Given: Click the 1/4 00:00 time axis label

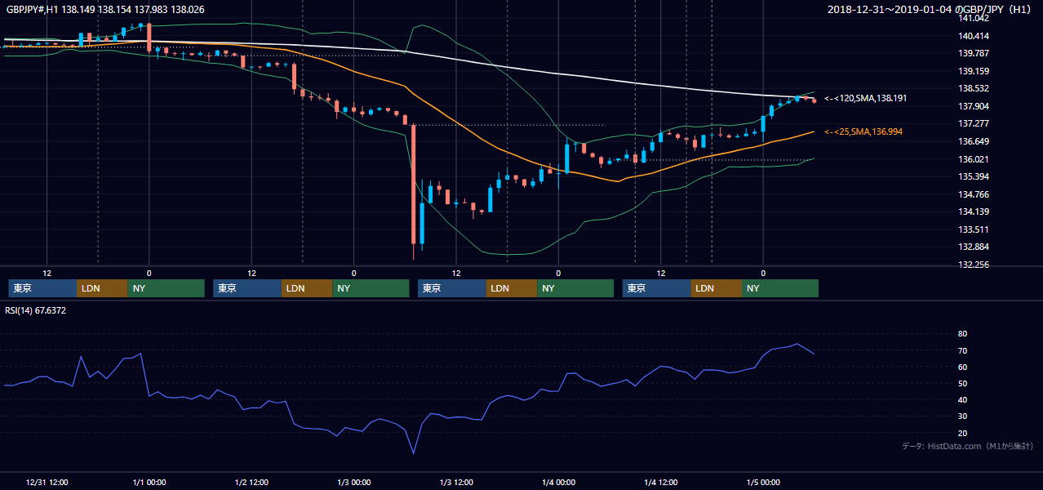Looking at the screenshot, I should pos(558,483).
